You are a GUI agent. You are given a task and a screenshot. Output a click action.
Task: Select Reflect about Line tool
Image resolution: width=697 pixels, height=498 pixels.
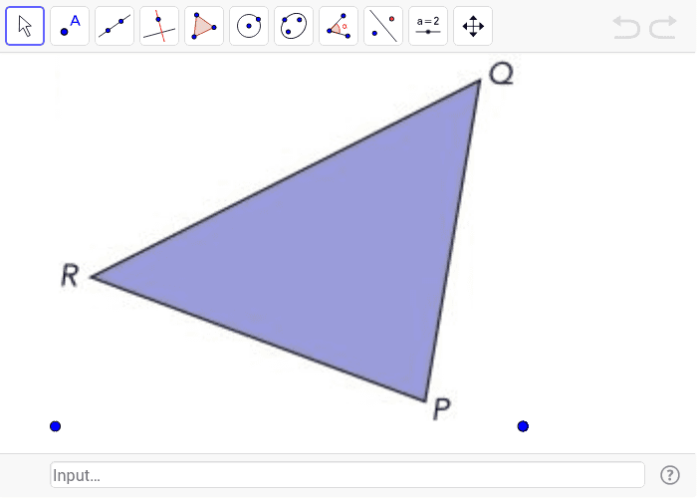pos(383,26)
